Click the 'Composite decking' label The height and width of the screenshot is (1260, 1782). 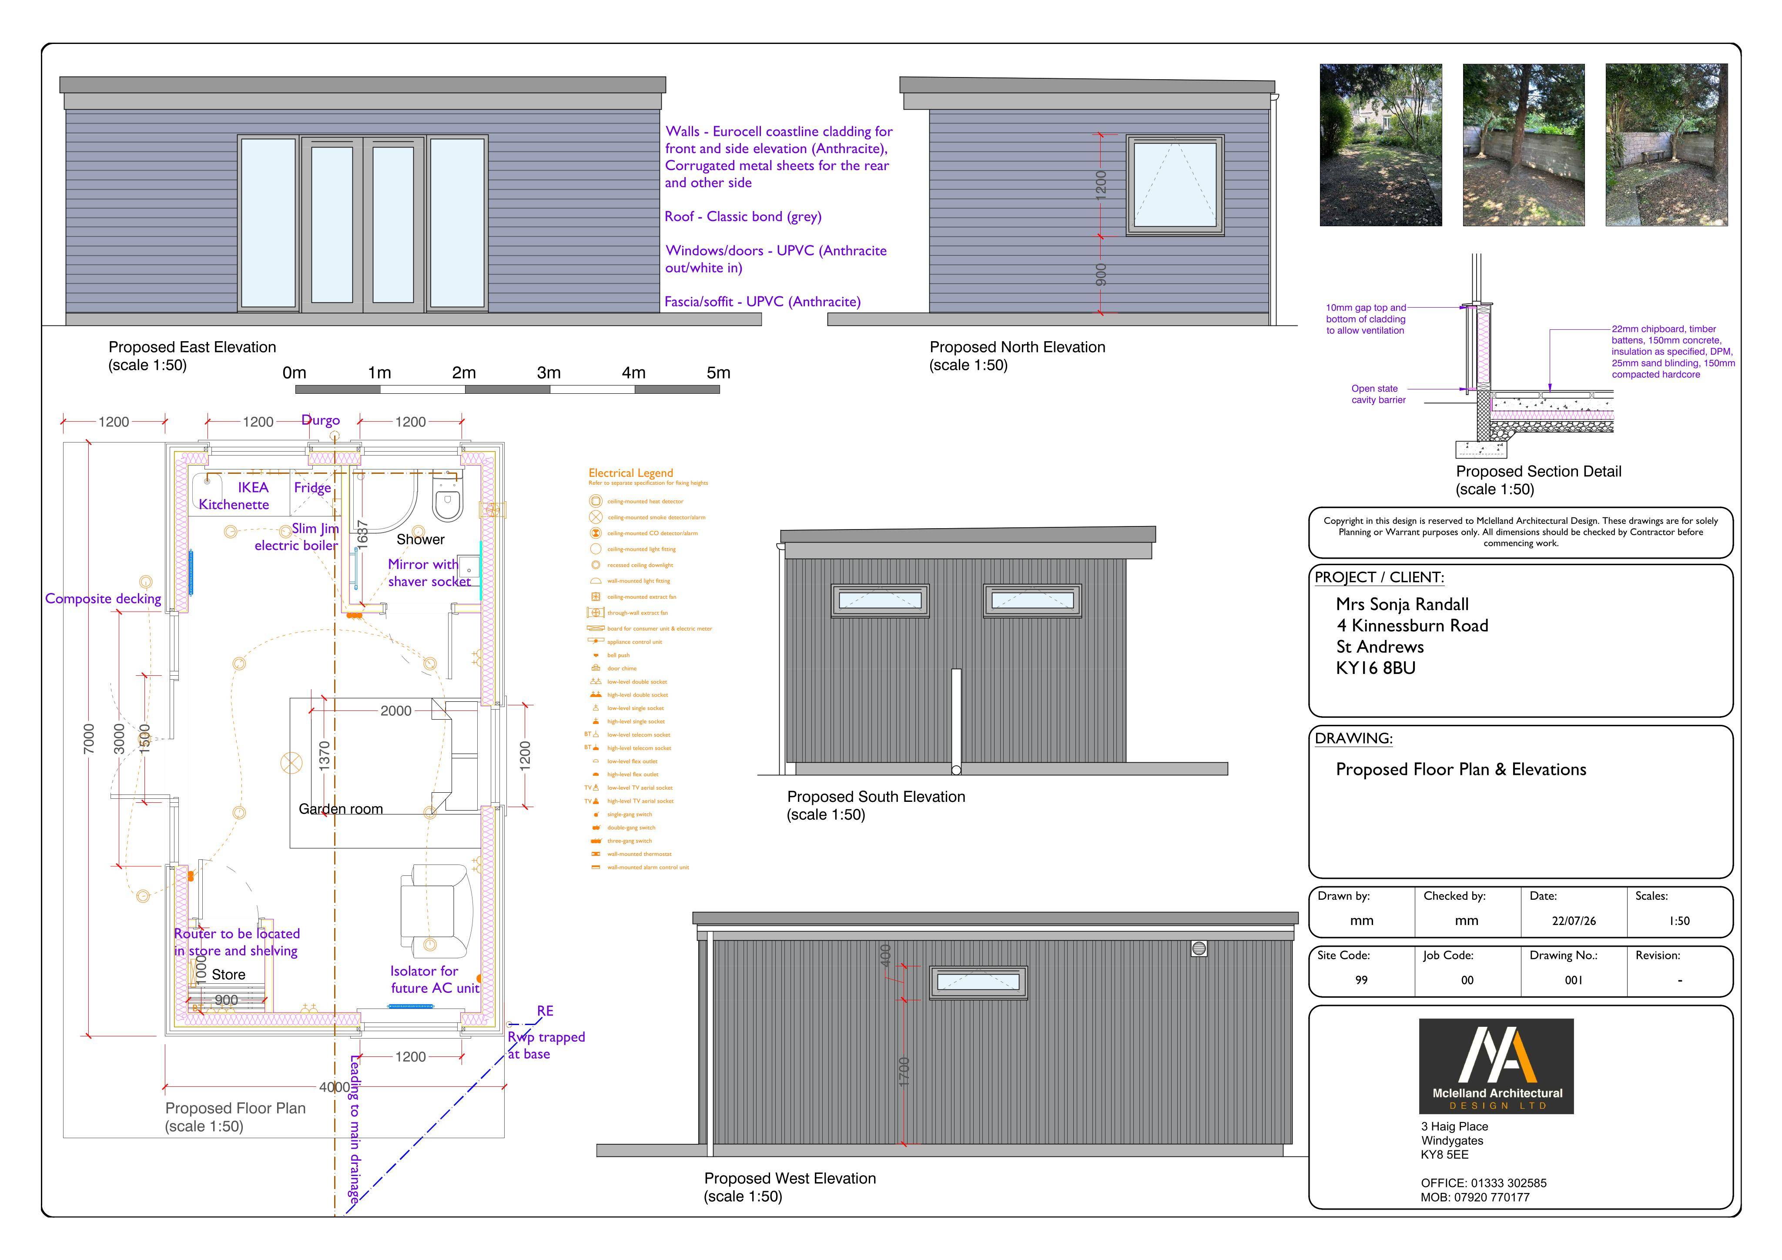103,599
